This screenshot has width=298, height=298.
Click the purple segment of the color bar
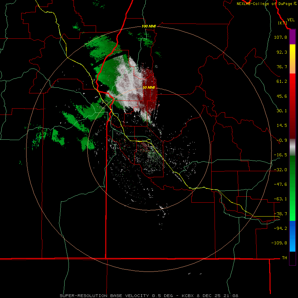coord(292,37)
